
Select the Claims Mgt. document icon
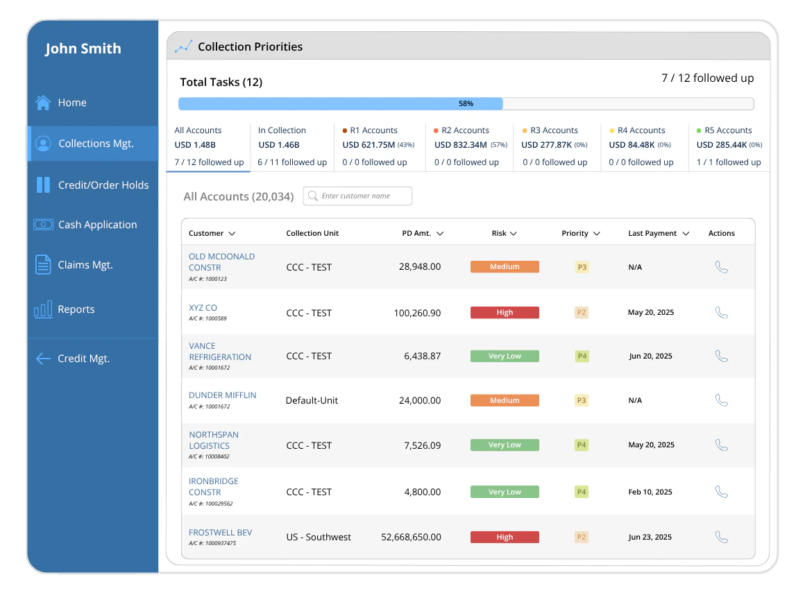pyautogui.click(x=43, y=264)
